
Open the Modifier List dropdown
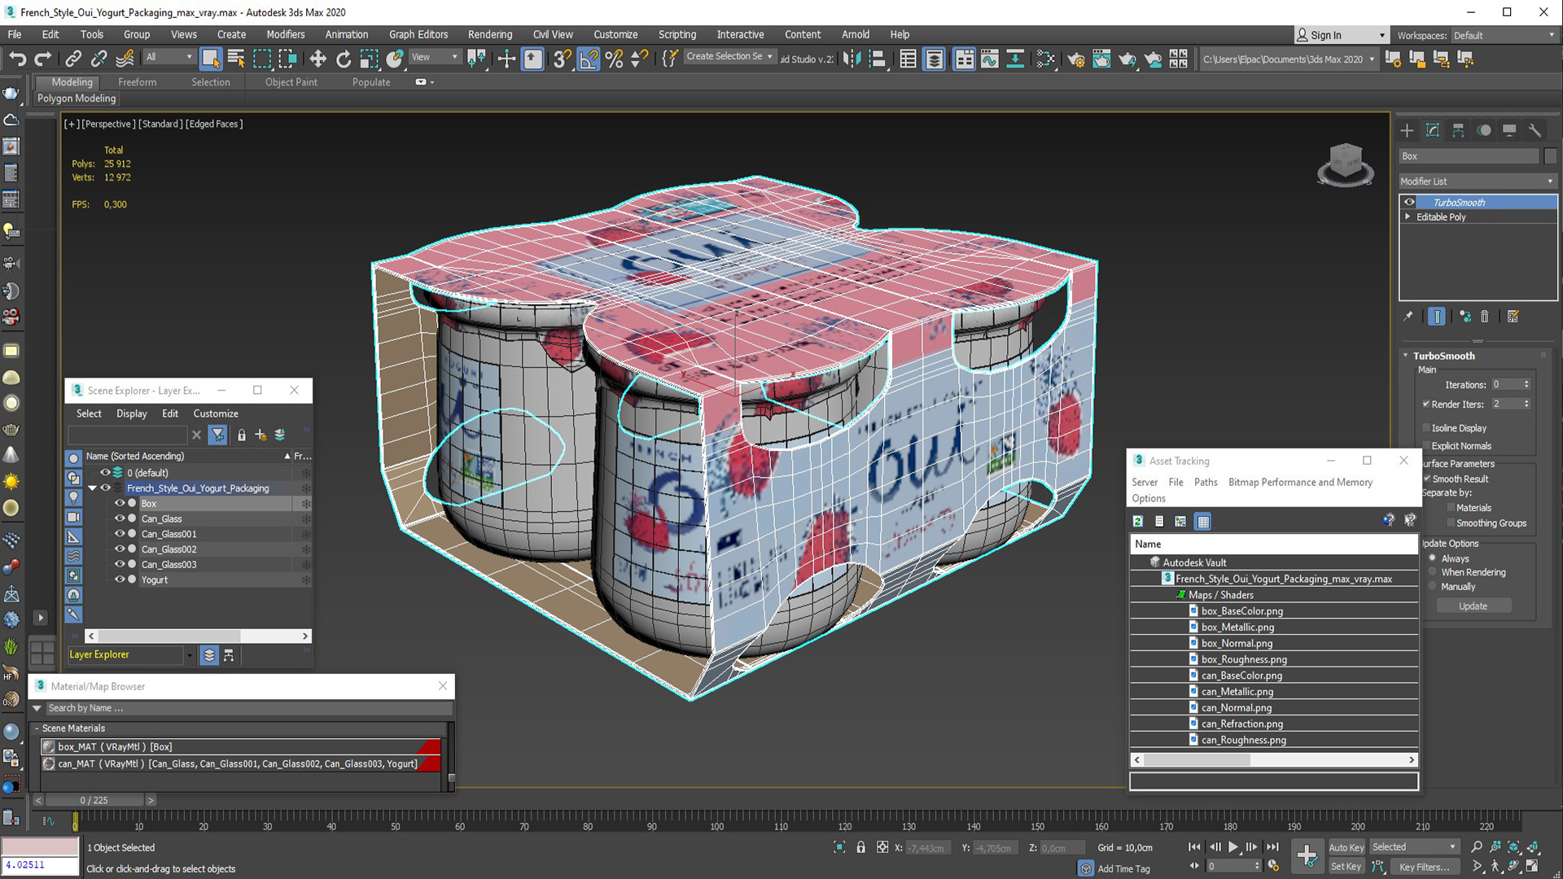click(x=1477, y=181)
